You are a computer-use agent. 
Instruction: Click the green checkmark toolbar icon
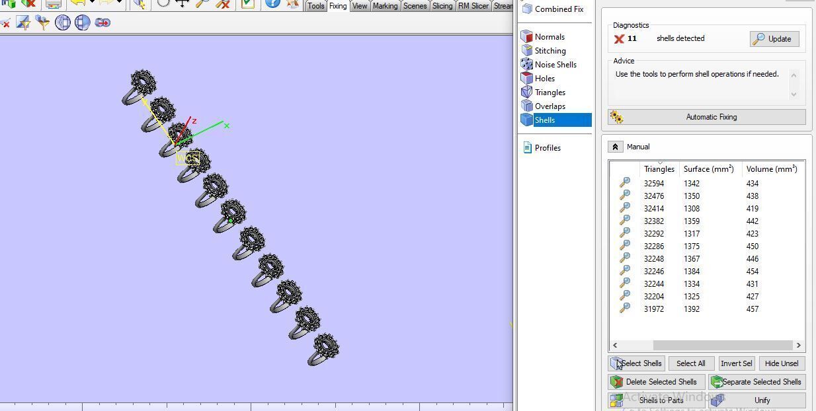click(x=248, y=3)
